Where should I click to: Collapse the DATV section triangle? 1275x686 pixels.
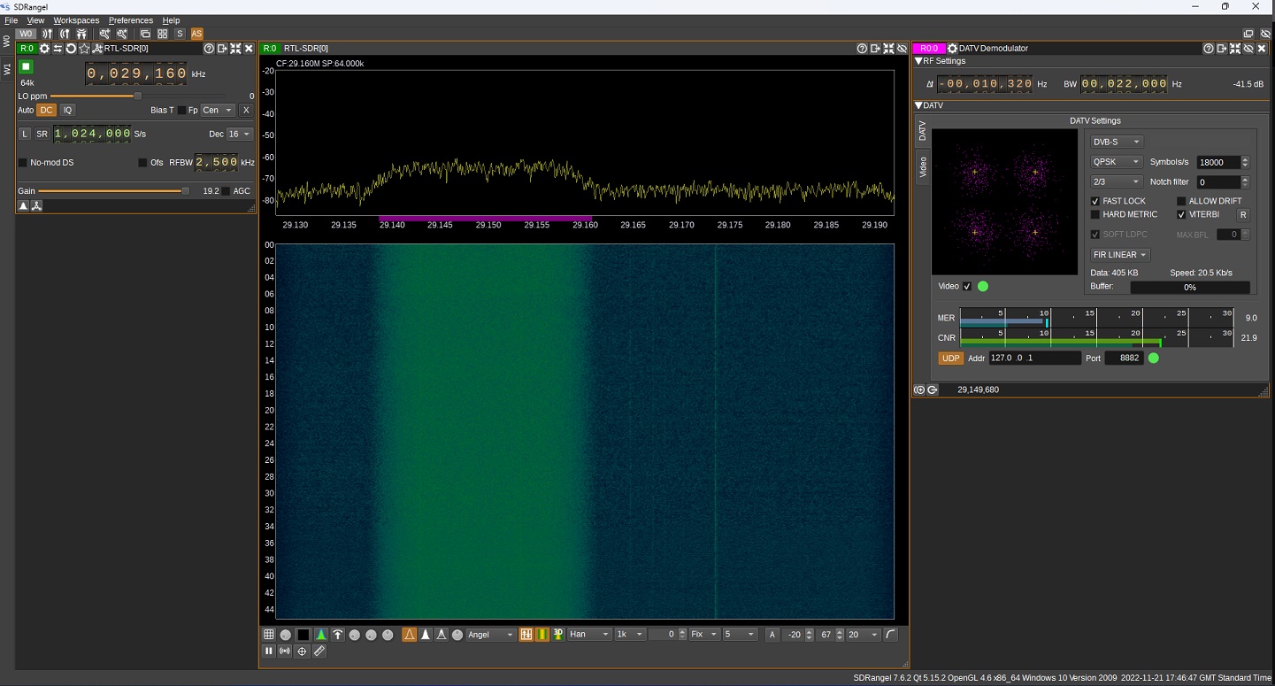[918, 105]
